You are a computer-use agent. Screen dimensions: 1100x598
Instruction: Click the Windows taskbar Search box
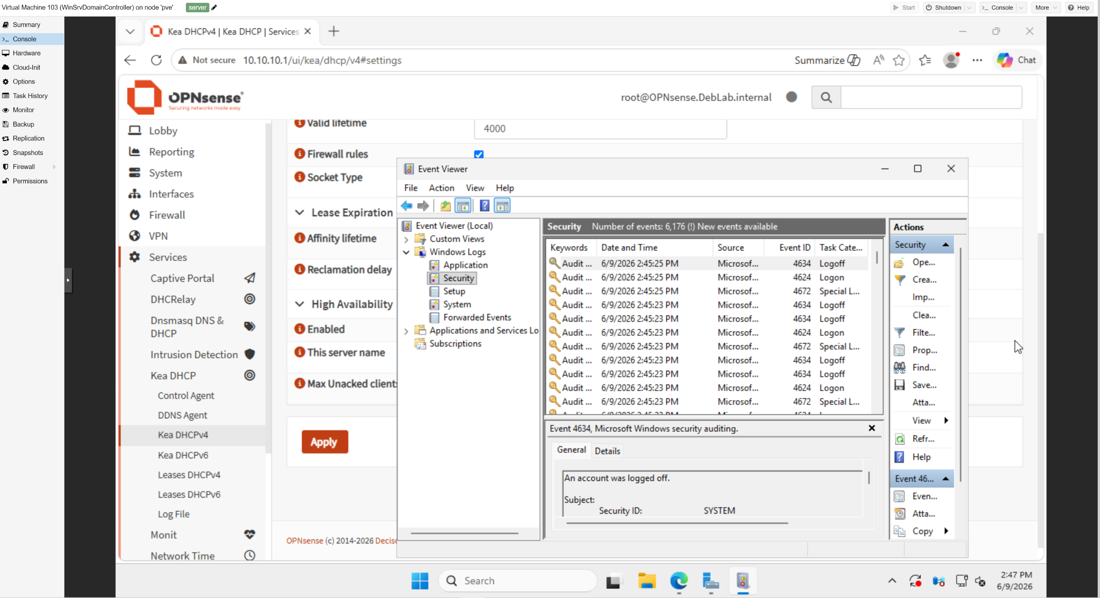pyautogui.click(x=518, y=581)
